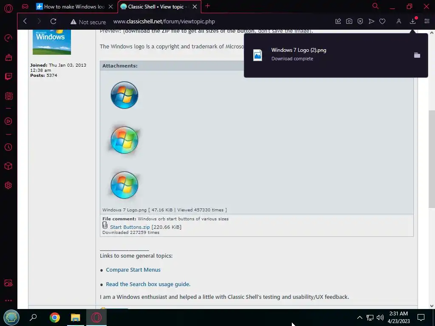The image size is (435, 326).
Task: Open GX Control speedometer icon in sidebar
Action: coord(8,38)
